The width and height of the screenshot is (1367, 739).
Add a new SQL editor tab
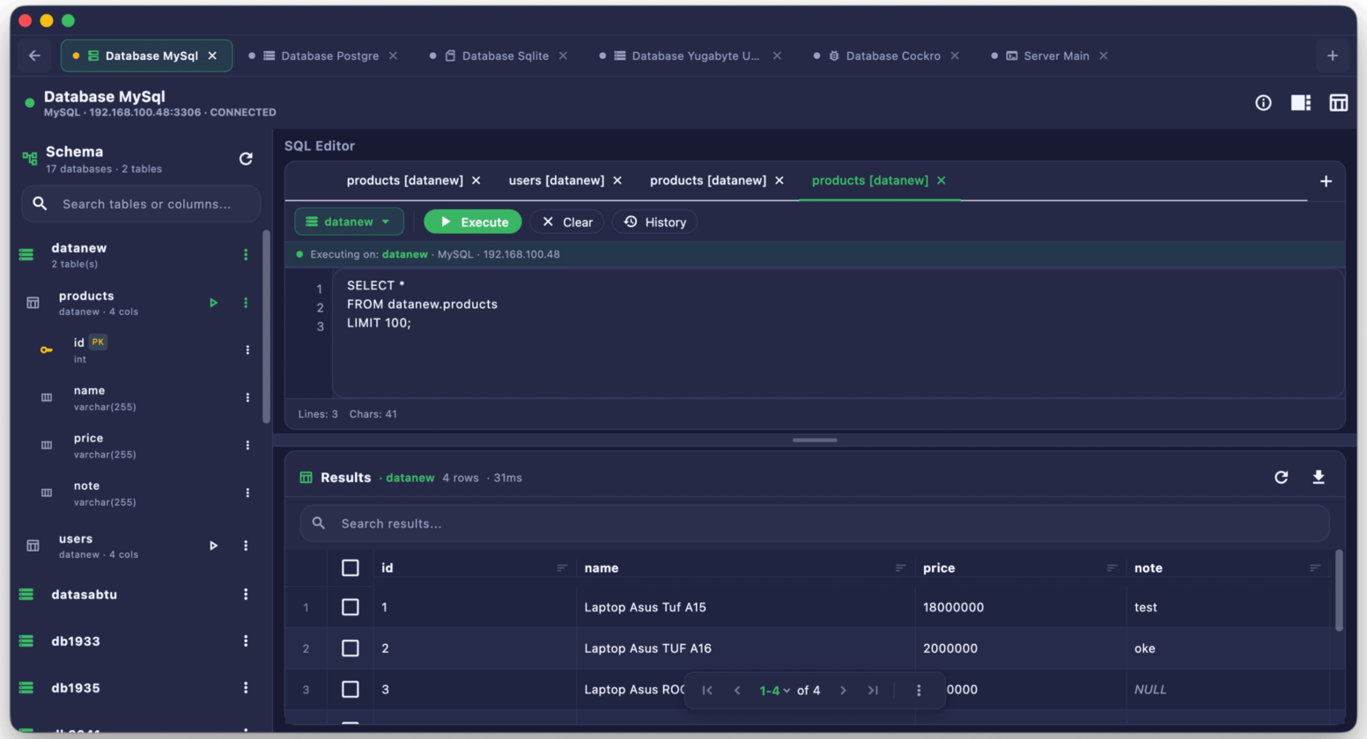[x=1326, y=181]
